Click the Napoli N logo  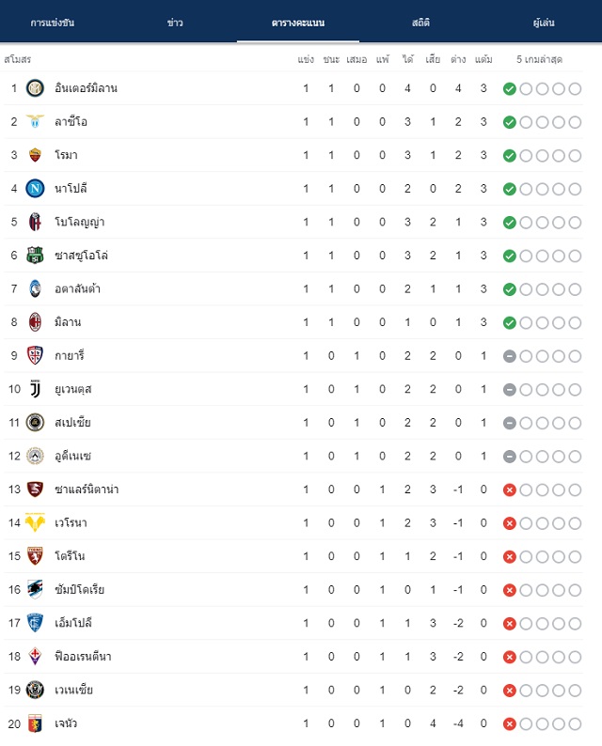click(35, 189)
